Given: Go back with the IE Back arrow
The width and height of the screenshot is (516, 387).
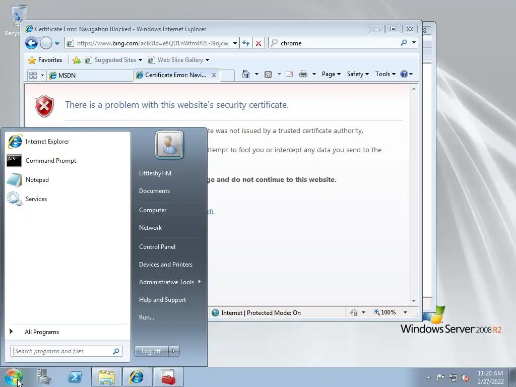Looking at the screenshot, I should (32, 43).
